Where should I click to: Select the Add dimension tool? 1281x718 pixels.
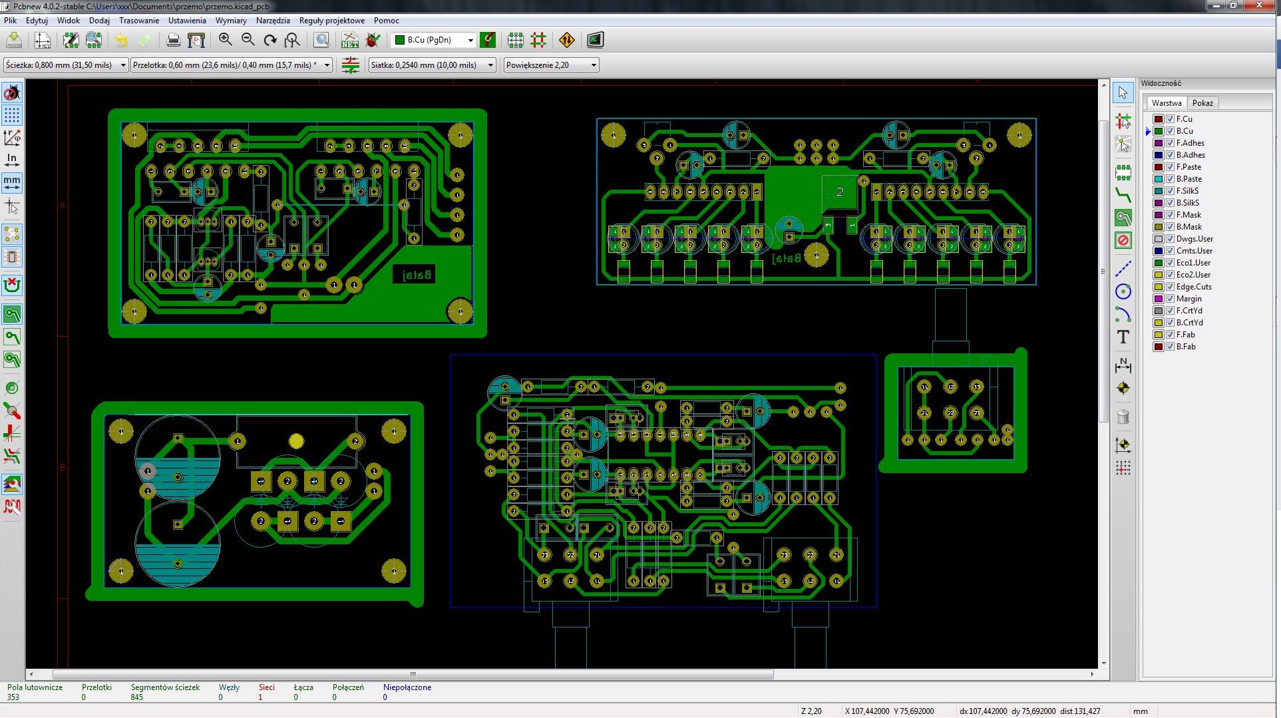tap(1123, 365)
